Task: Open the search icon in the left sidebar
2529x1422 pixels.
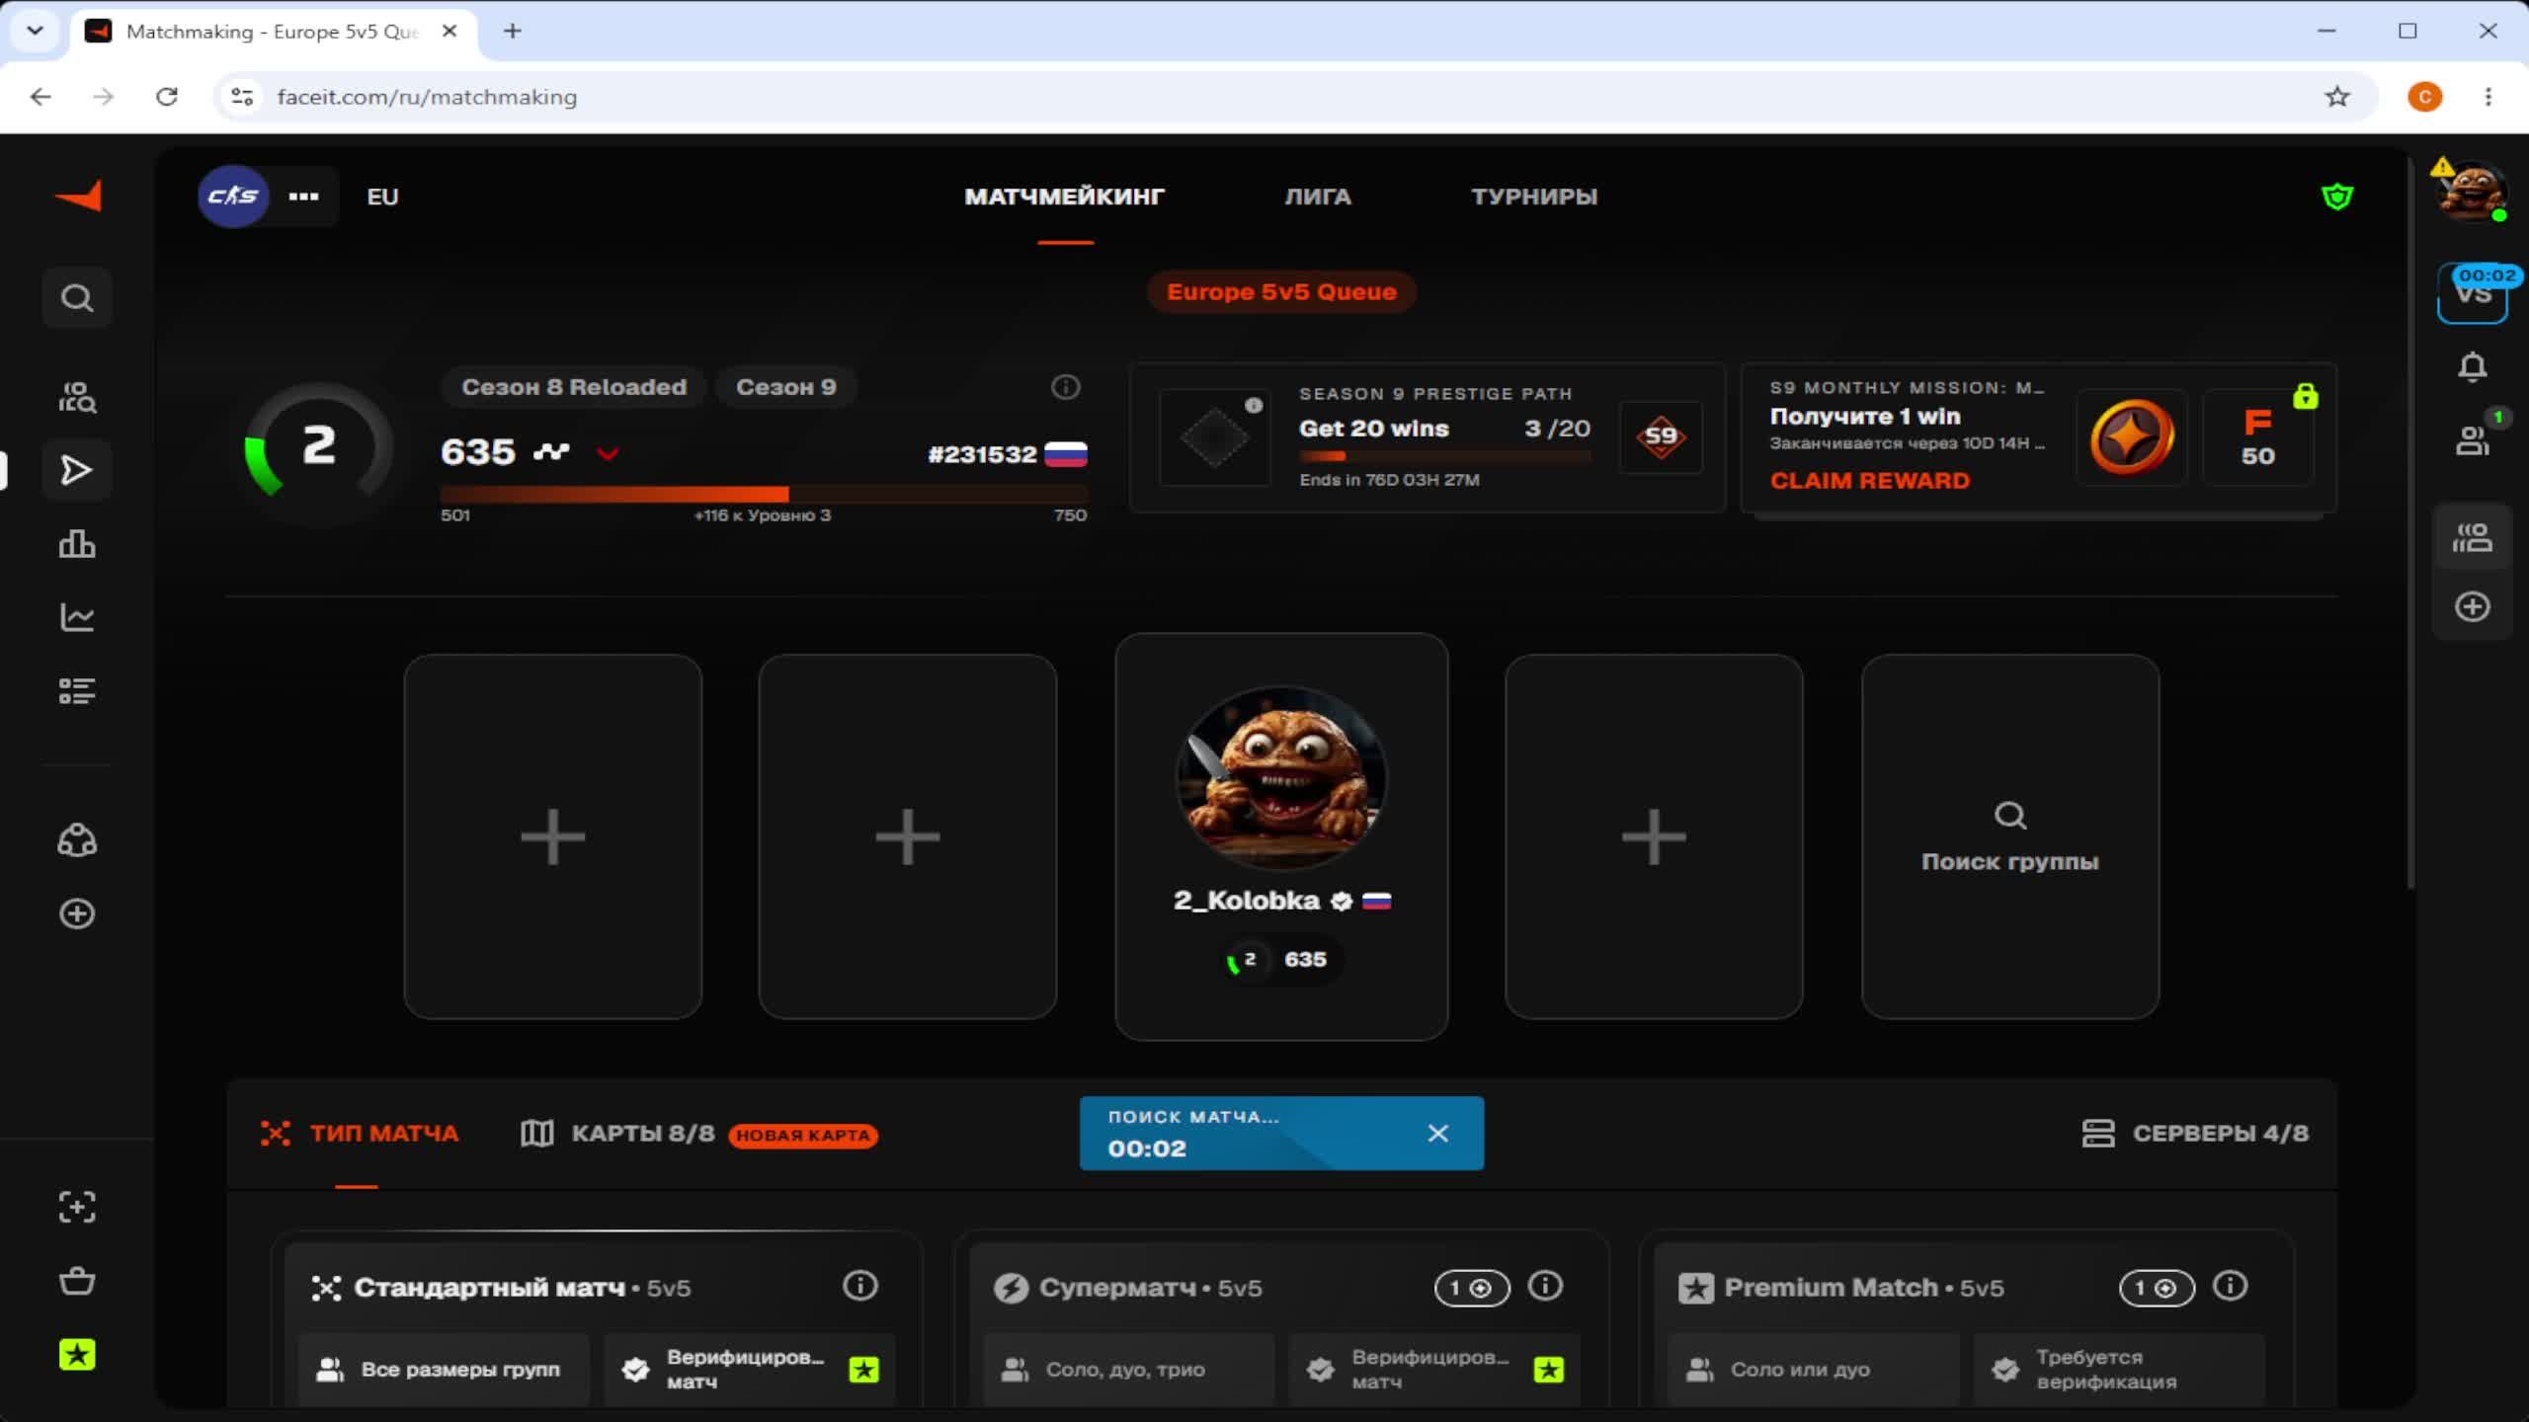Action: (x=77, y=297)
